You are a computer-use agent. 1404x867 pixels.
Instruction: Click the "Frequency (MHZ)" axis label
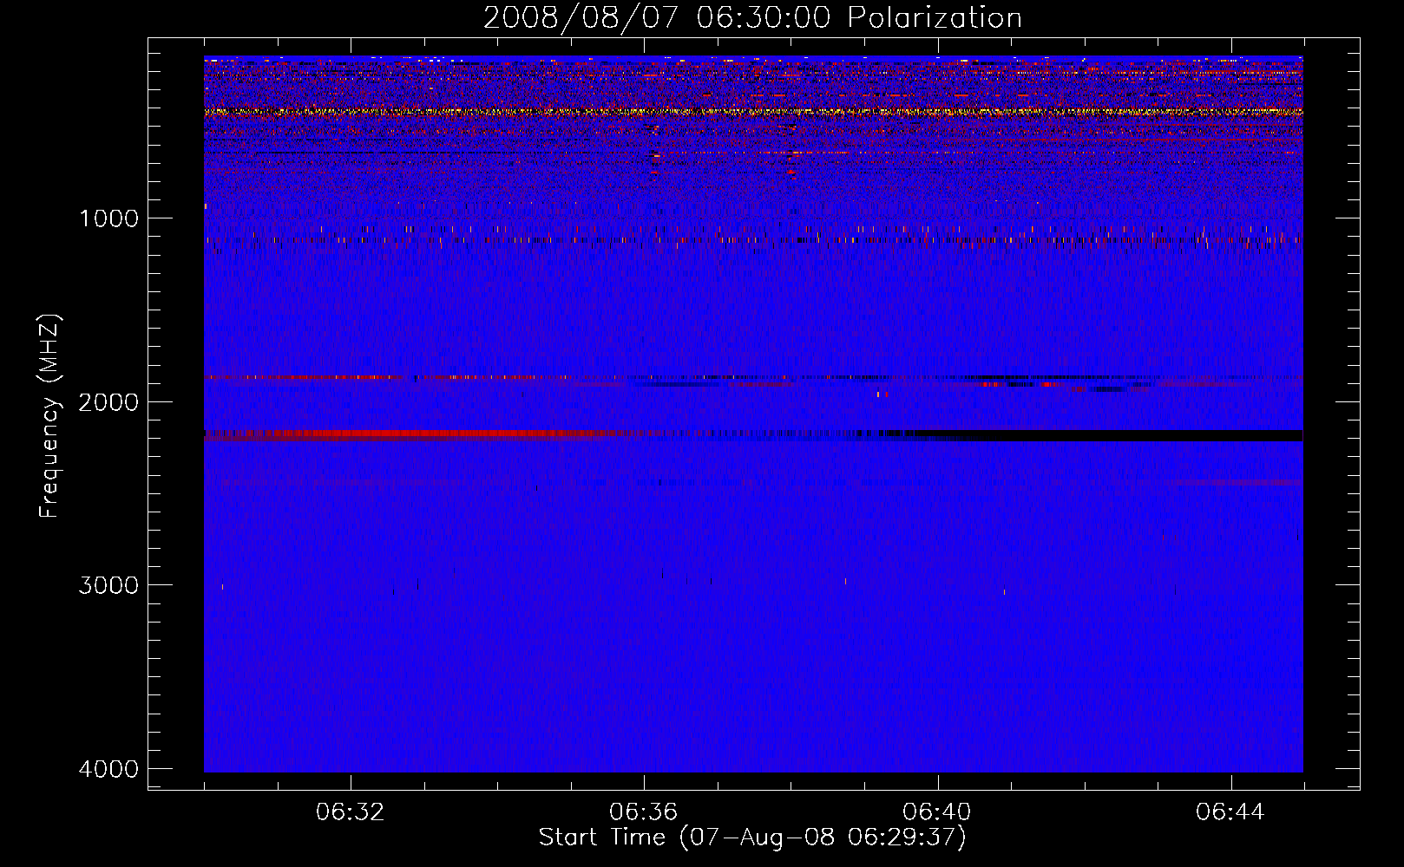[x=49, y=416]
